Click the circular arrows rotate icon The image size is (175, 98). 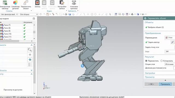pos(123,14)
